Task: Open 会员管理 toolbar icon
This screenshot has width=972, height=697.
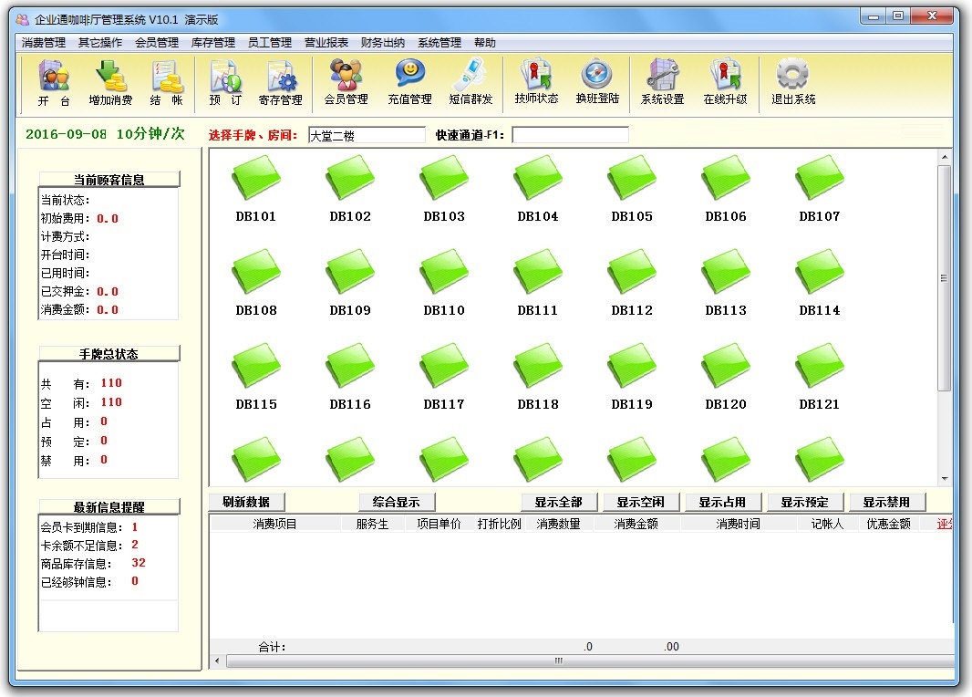Action: (346, 82)
